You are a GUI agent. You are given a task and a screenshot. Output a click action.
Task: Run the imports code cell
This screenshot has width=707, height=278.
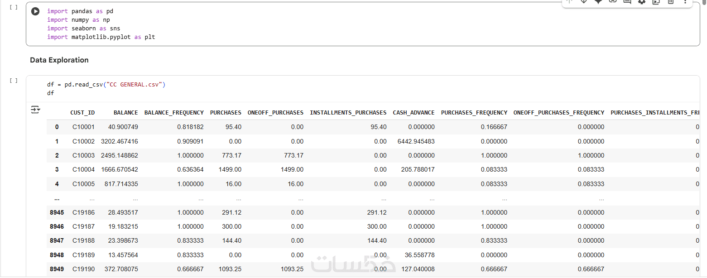tap(35, 11)
